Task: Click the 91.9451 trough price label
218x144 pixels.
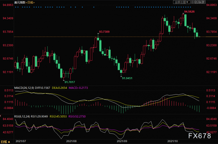Action: coord(127,78)
